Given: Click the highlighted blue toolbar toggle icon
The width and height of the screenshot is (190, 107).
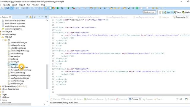Looking at the screenshot, I should (x=12, y=8).
